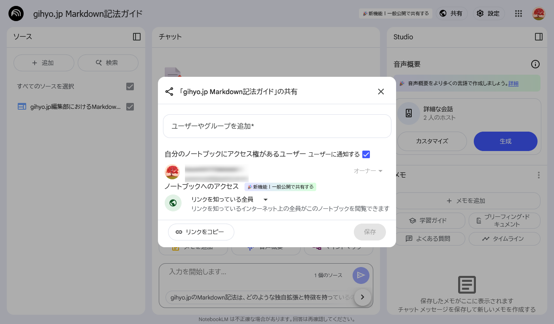Create a タイムライン note
The width and height of the screenshot is (554, 324).
(505, 239)
